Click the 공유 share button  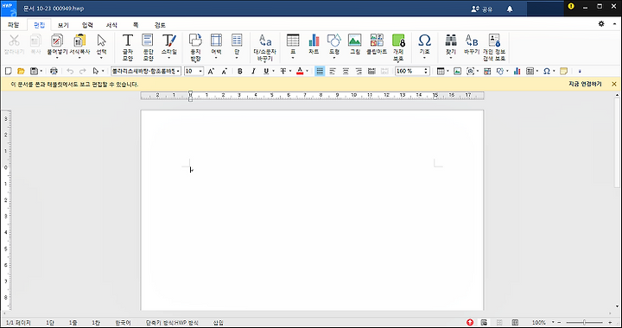[x=481, y=9]
